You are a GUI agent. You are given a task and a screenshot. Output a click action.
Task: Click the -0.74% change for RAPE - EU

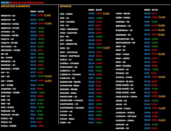click(99, 48)
